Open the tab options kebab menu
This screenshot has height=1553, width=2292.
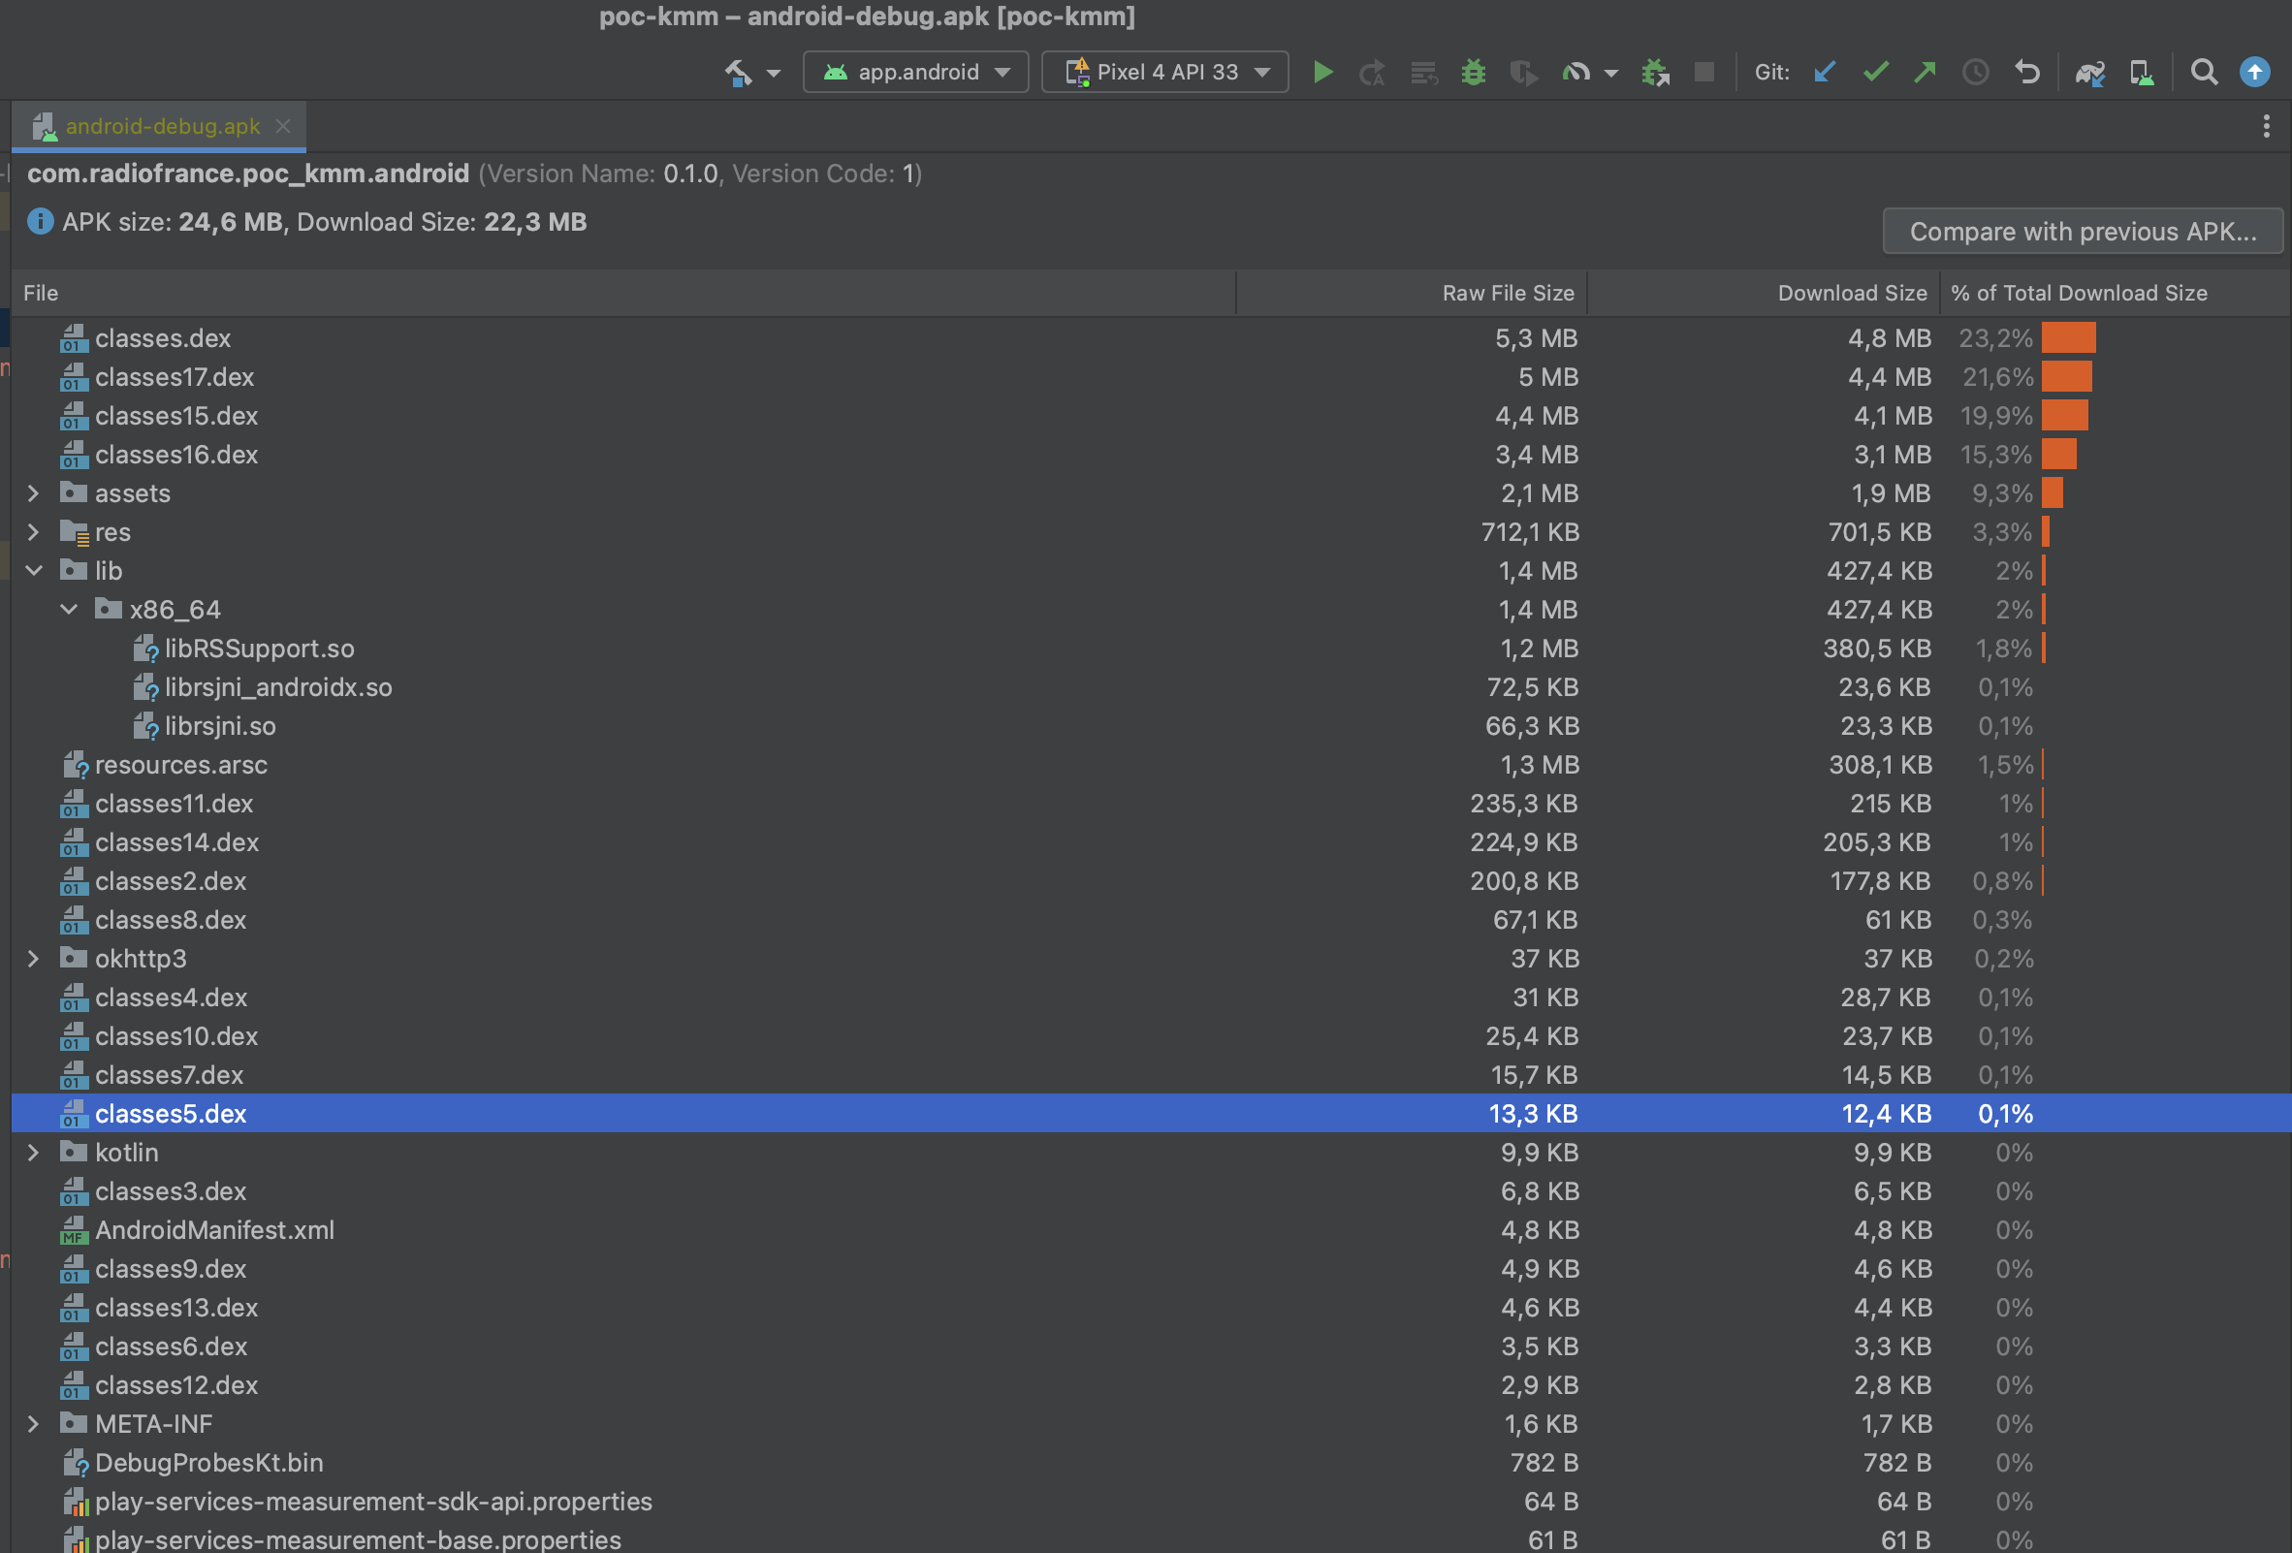(x=2266, y=126)
